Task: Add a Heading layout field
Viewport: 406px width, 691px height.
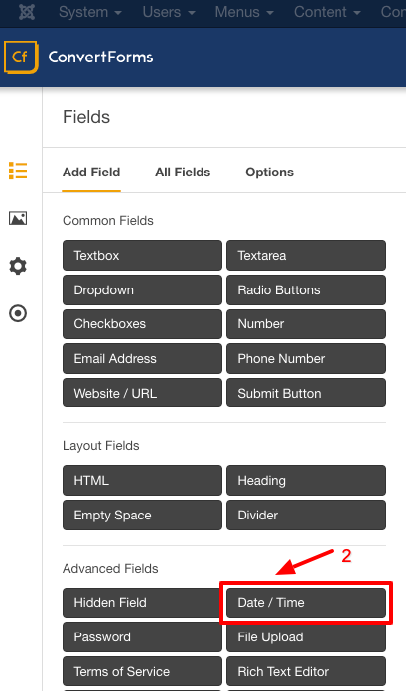Action: click(x=307, y=481)
